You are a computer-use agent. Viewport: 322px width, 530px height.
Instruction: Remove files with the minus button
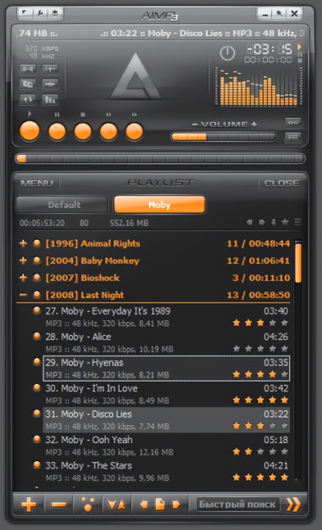pyautogui.click(x=59, y=505)
